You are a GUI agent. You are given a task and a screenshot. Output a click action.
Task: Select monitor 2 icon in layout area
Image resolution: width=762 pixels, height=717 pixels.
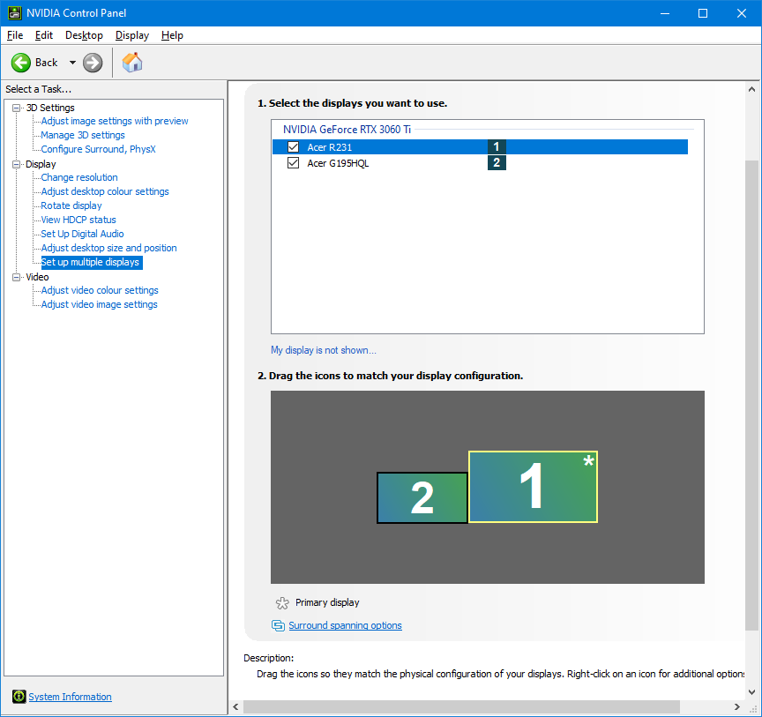point(422,497)
